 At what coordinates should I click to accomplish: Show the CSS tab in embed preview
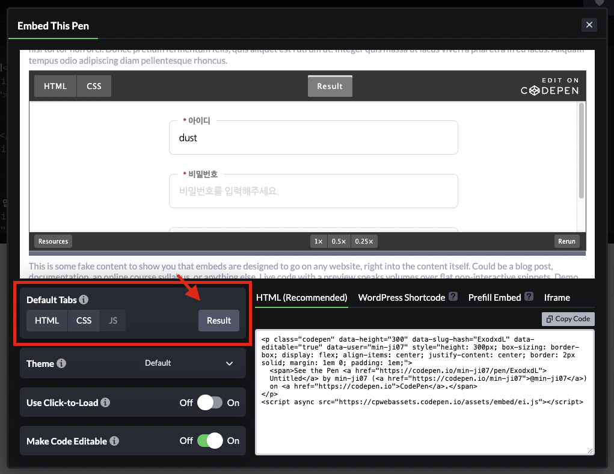tap(94, 86)
